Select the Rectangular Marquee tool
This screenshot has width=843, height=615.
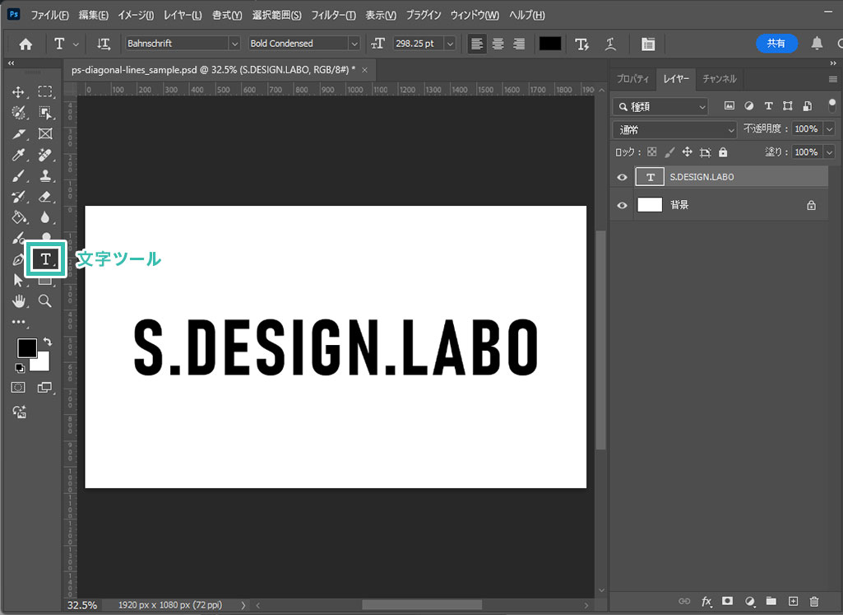45,92
